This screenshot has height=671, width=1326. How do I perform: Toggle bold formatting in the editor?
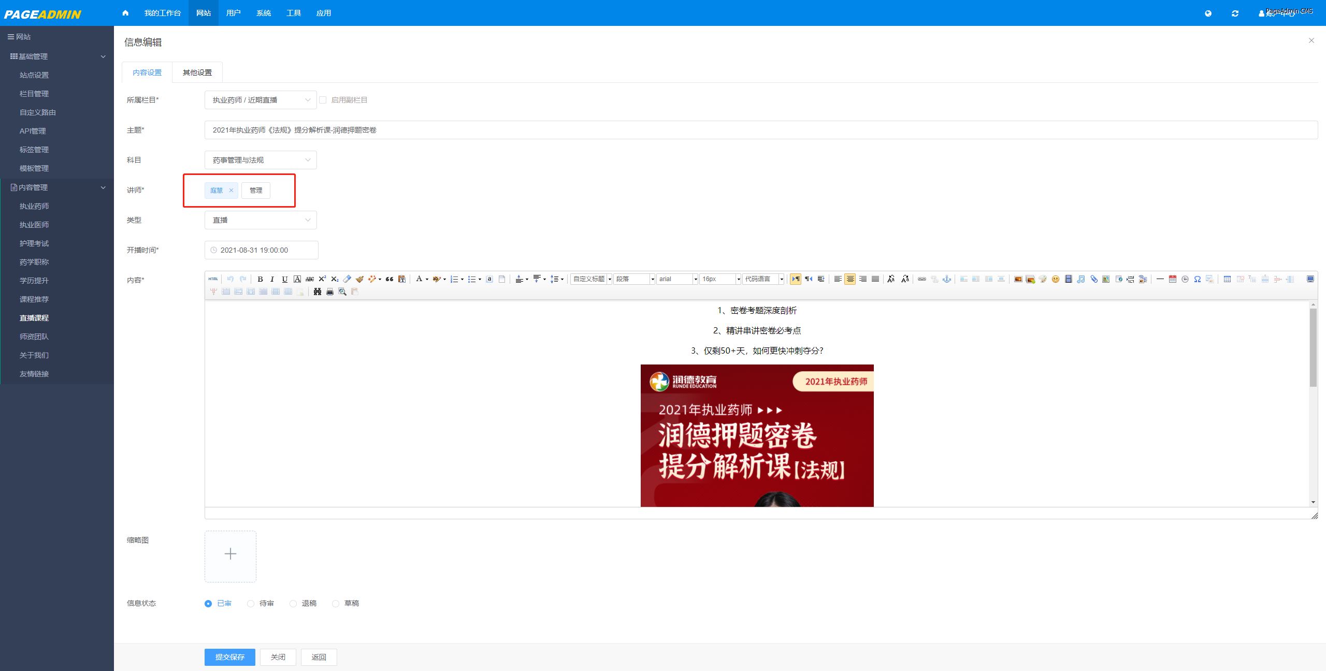click(x=260, y=279)
